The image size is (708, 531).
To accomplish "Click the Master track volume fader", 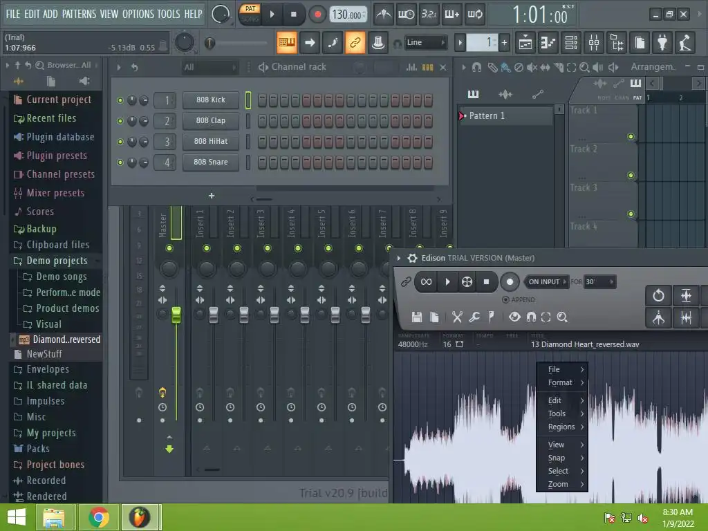I will click(176, 315).
